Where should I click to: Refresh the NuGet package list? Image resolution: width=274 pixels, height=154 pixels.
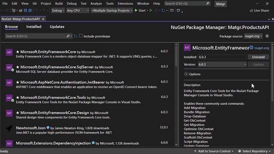(x=75, y=36)
